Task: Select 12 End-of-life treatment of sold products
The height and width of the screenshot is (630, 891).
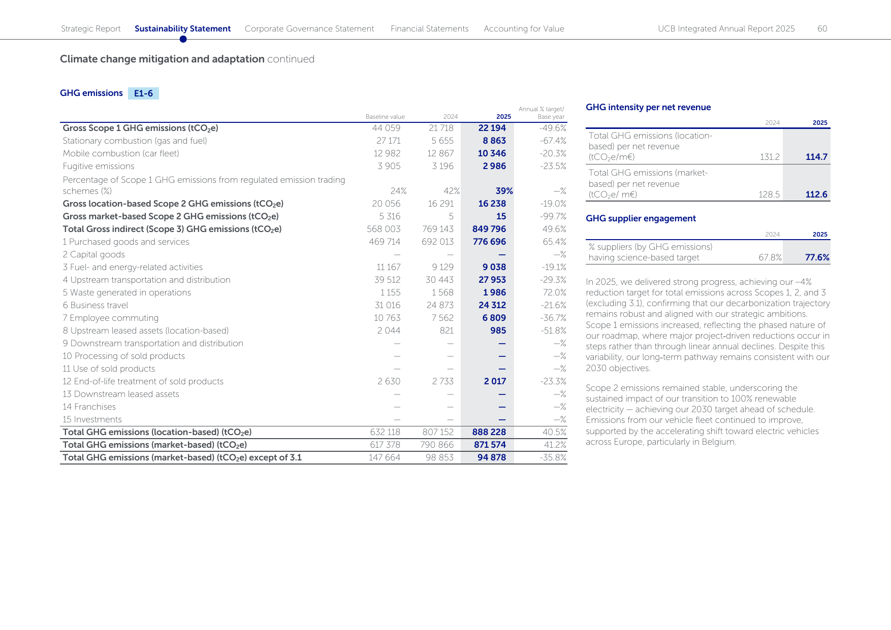Action: [143, 381]
